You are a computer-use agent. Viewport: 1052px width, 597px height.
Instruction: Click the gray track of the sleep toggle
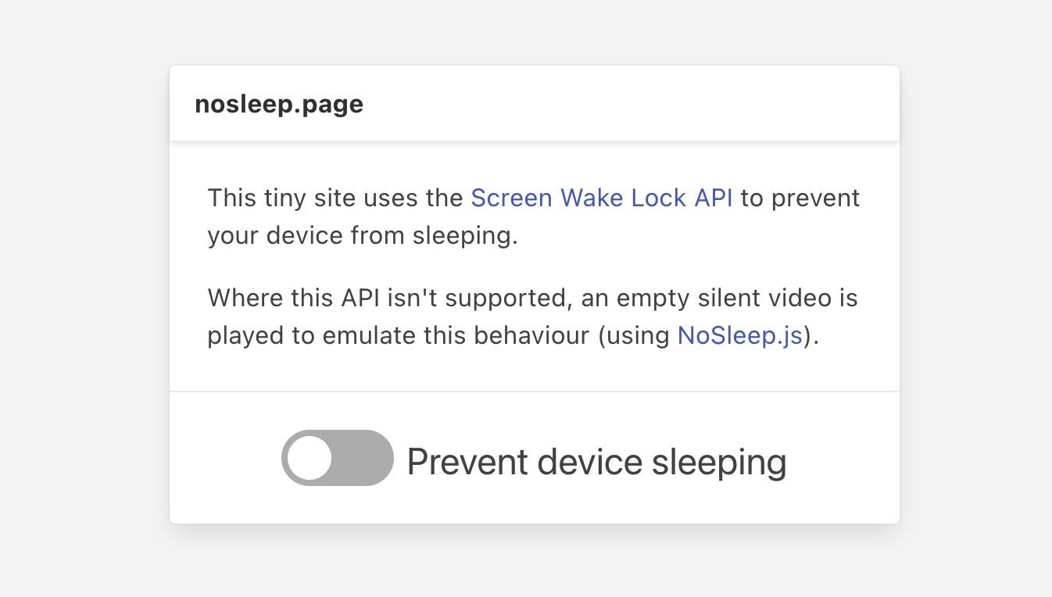(363, 458)
